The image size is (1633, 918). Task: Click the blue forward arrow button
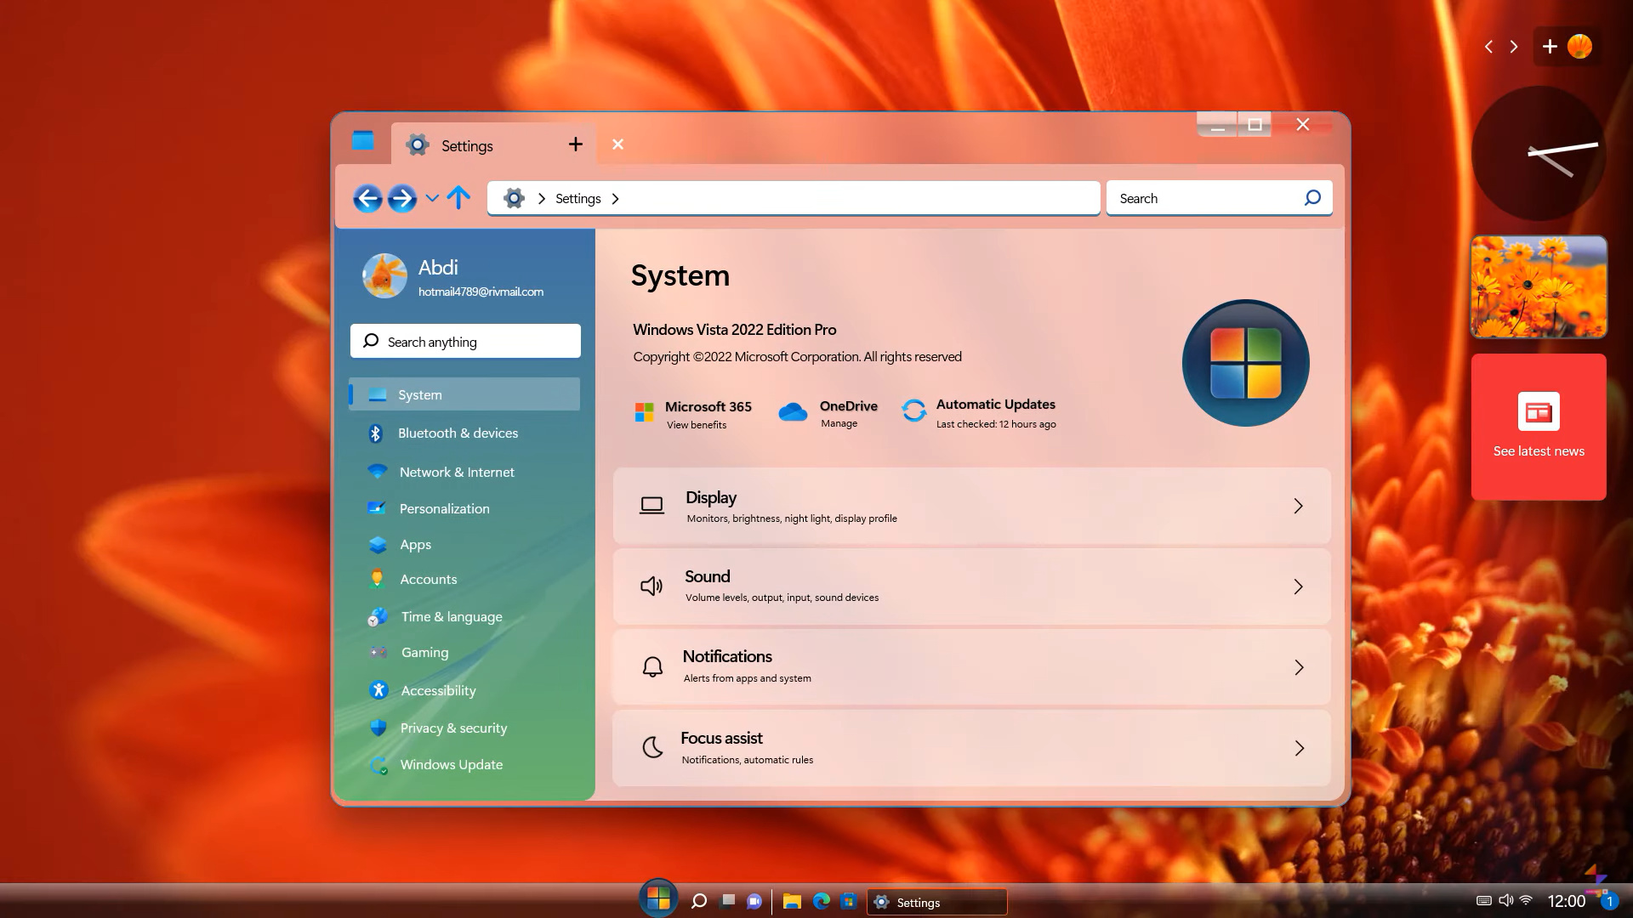[x=401, y=199]
